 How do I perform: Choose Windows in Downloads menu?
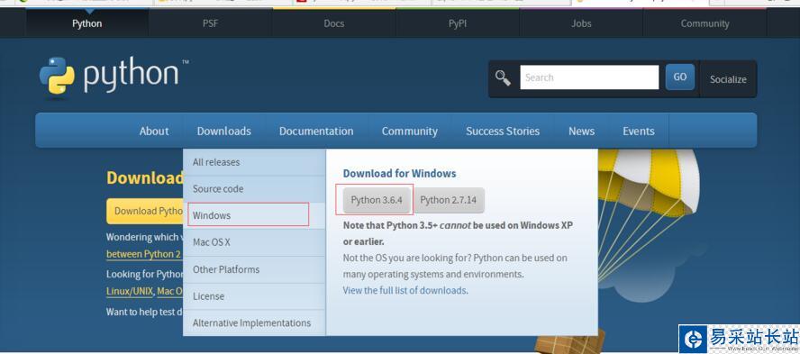coord(254,215)
